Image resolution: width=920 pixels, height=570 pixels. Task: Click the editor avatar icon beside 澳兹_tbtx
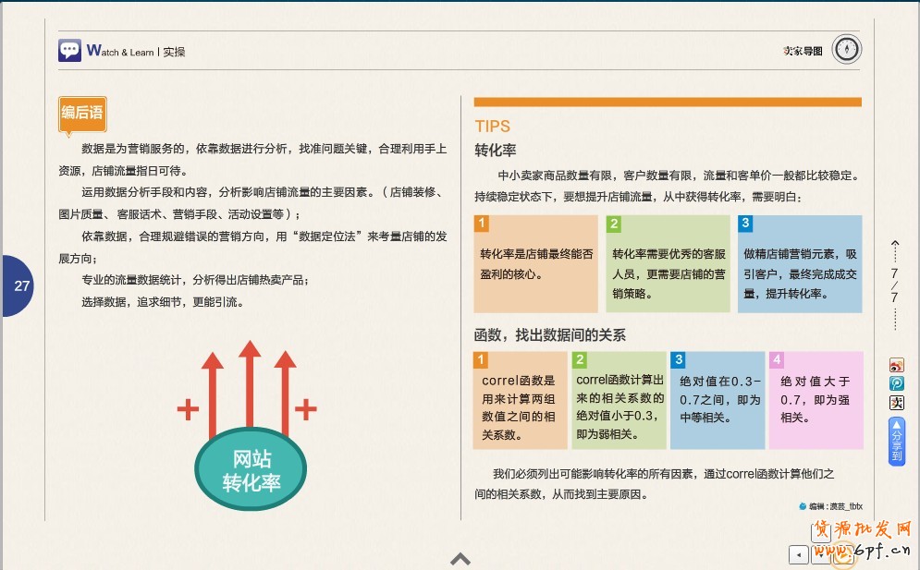803,506
